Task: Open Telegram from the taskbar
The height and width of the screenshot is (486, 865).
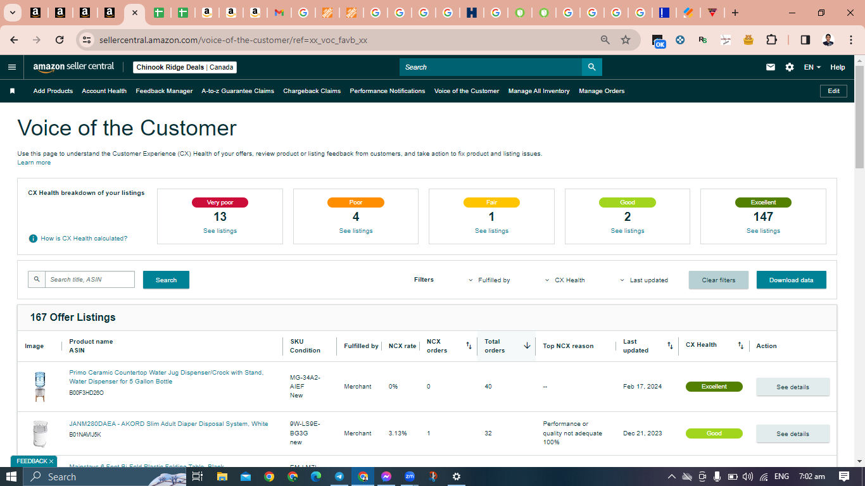Action: 339,477
